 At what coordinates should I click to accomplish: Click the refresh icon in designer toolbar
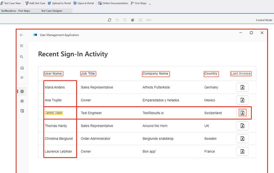pyautogui.click(x=109, y=20)
